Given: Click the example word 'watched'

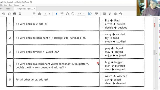Looking at the screenshot, I should coord(122,76).
